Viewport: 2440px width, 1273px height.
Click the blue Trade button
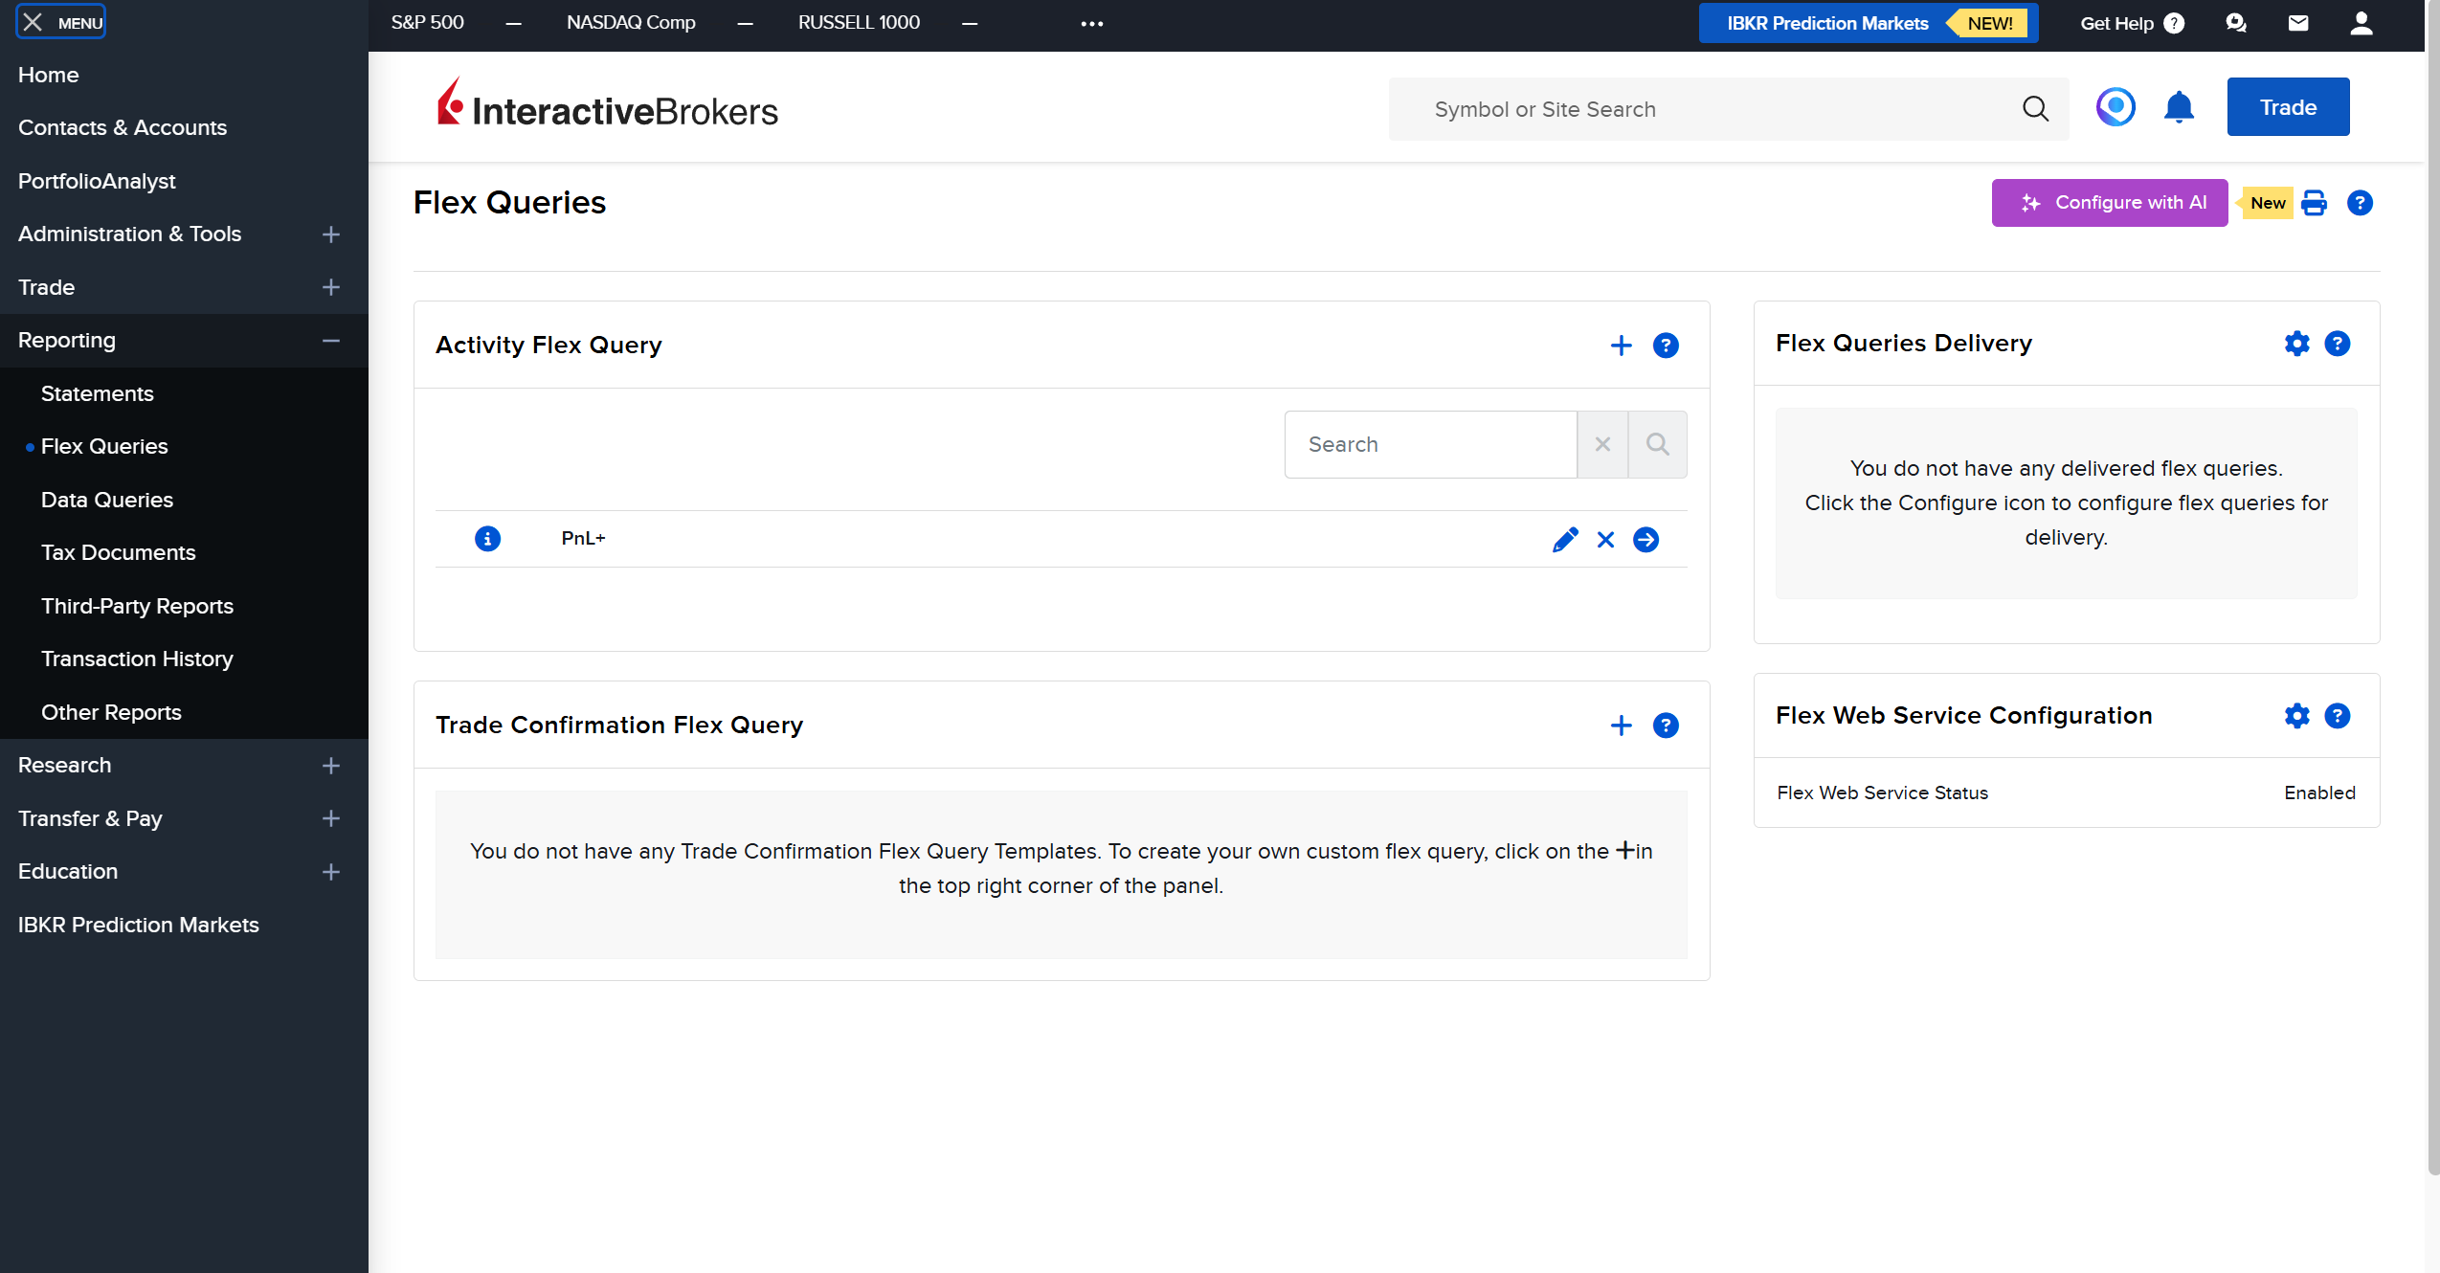[2288, 107]
